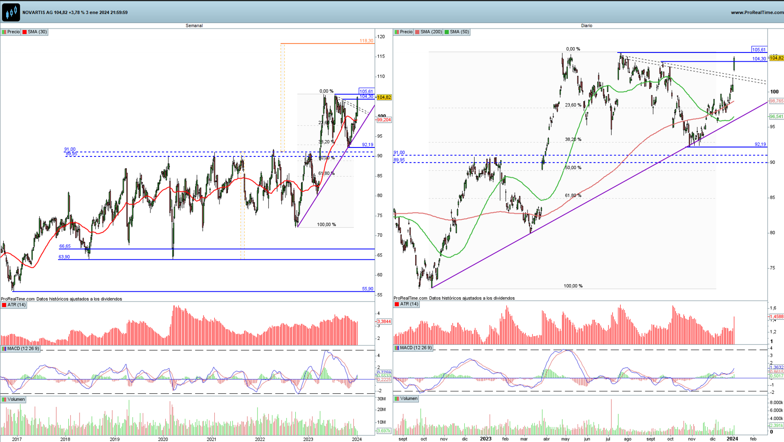Screen dimensions: 784x442
Task: Click the SMA (200) legend swatch
Action: click(418, 32)
